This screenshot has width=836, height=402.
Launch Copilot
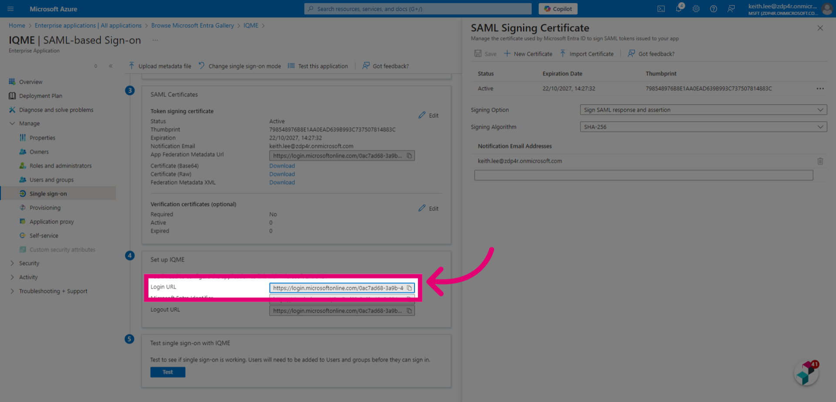558,9
